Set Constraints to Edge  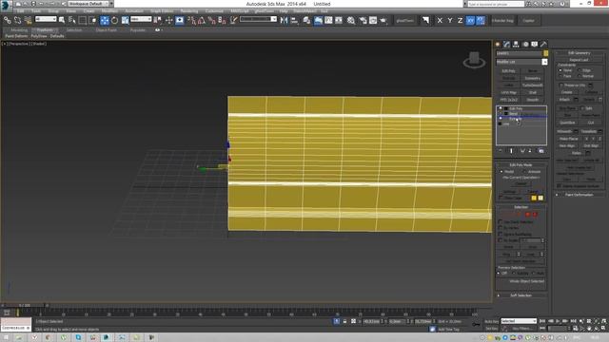pyautogui.click(x=580, y=70)
